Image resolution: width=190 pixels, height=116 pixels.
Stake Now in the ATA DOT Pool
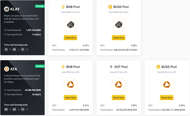click(x=119, y=98)
